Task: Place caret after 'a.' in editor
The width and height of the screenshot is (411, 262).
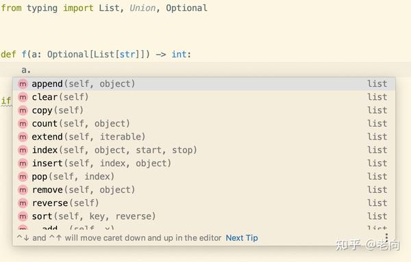Action: pos(32,70)
